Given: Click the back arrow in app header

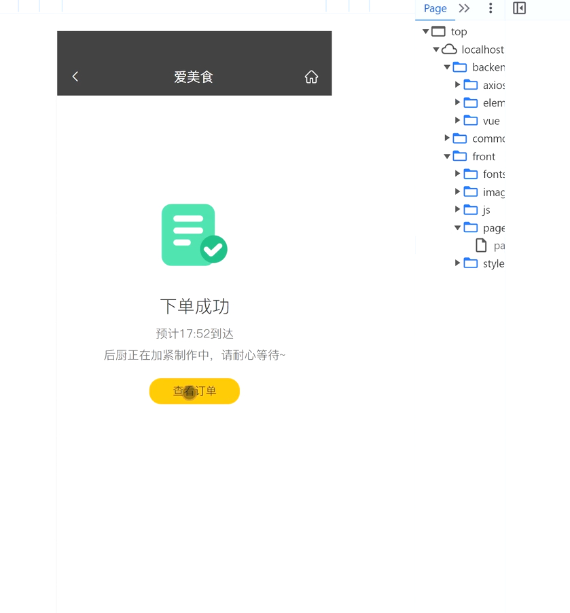Looking at the screenshot, I should point(75,77).
